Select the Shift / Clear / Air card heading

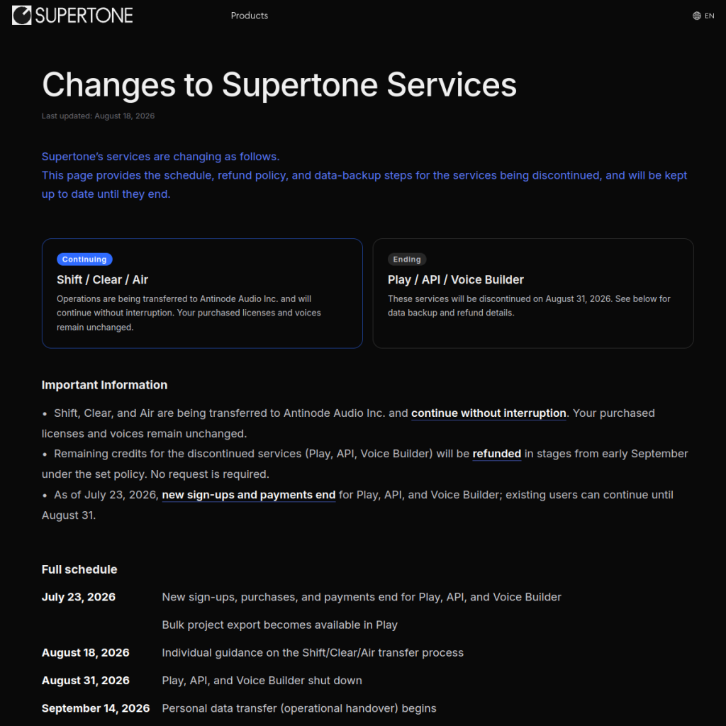pos(102,279)
